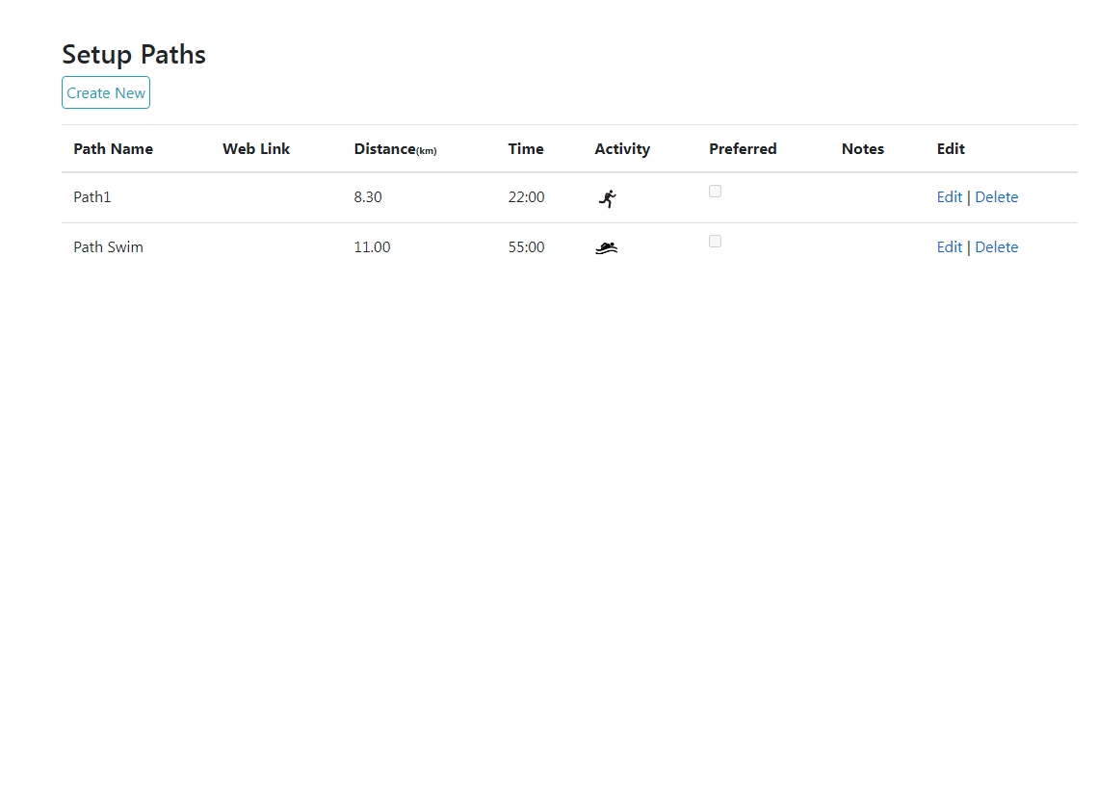Click the 55:00 time value
1098x799 pixels.
pyautogui.click(x=526, y=247)
